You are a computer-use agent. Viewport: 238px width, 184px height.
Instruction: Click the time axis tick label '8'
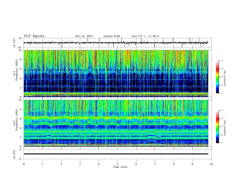(x=174, y=164)
